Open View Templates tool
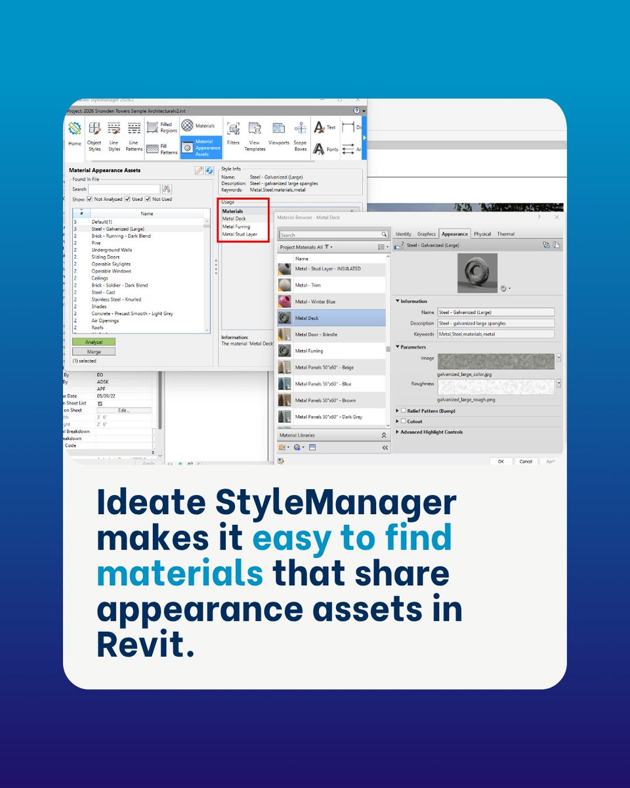 [x=255, y=136]
